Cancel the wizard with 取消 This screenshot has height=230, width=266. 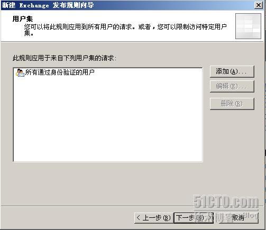click(239, 218)
